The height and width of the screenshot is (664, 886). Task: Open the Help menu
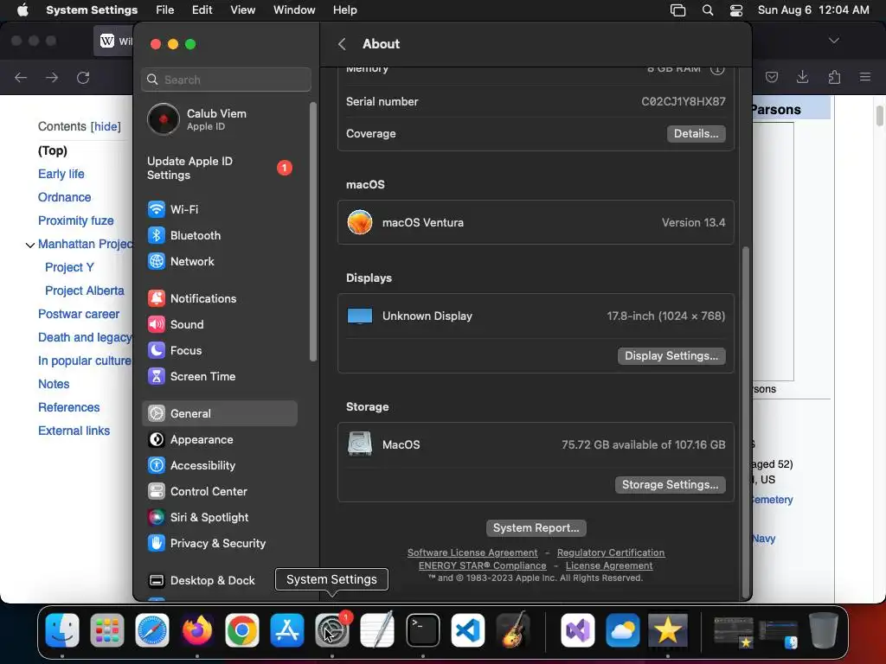click(344, 10)
